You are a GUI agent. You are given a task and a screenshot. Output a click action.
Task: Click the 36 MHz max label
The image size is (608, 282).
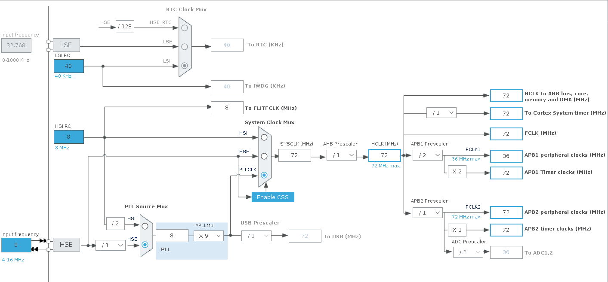click(466, 159)
